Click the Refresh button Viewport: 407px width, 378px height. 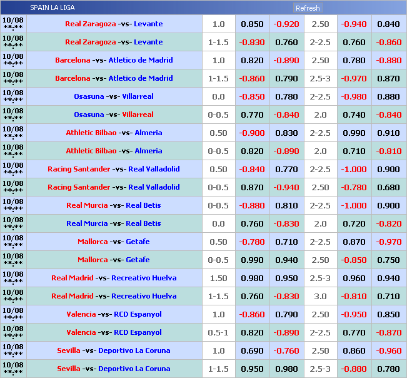point(307,8)
